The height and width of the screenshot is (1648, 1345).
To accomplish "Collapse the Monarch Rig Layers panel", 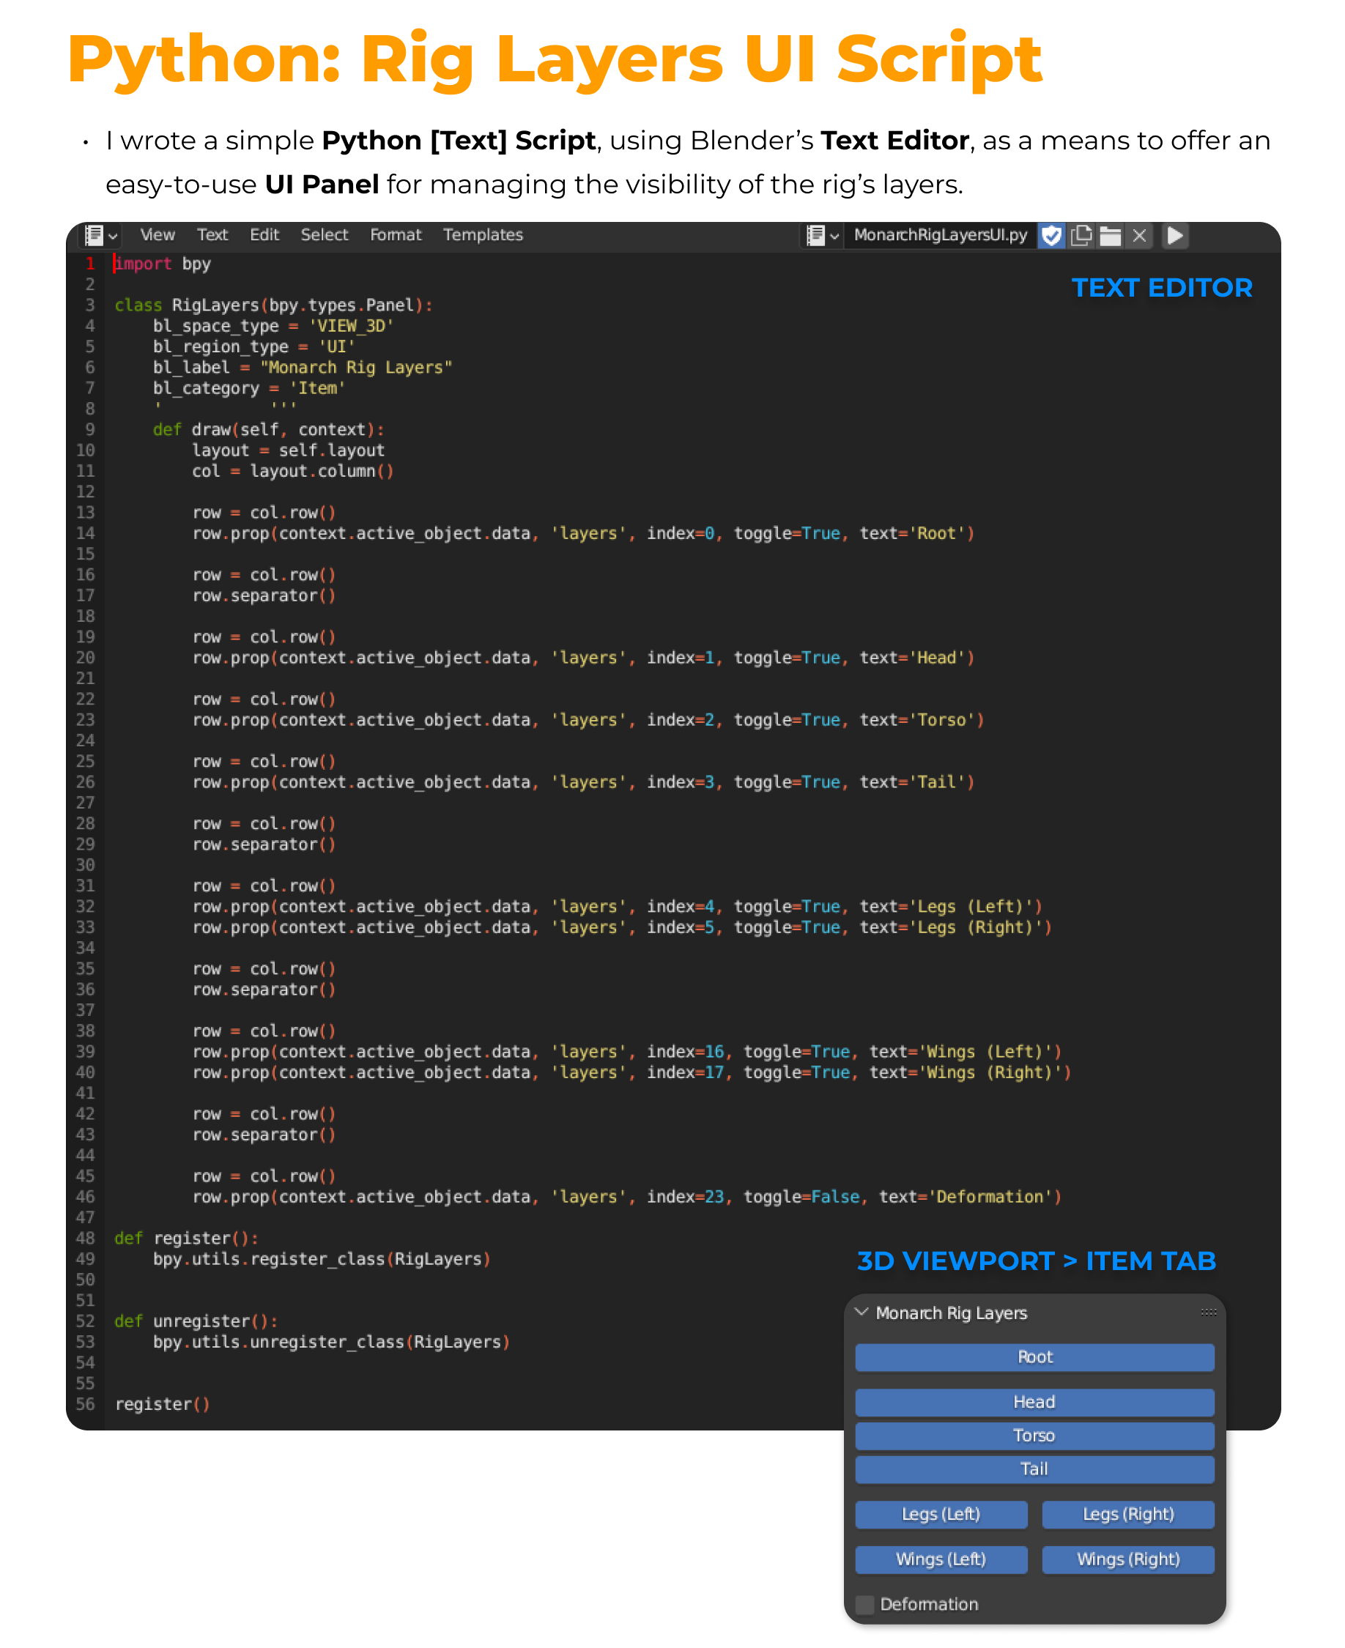I will click(x=861, y=1312).
